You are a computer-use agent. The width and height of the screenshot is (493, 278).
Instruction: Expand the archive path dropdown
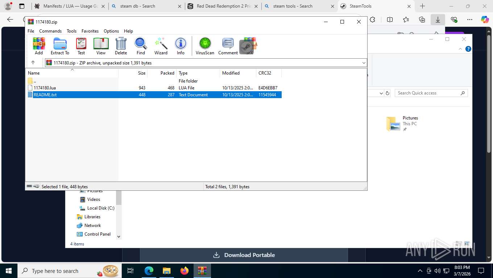pos(364,63)
